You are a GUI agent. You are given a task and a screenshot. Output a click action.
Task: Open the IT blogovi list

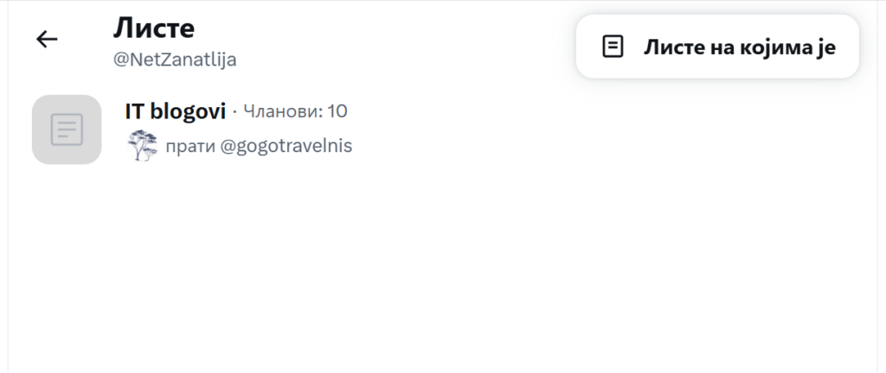pos(176,111)
